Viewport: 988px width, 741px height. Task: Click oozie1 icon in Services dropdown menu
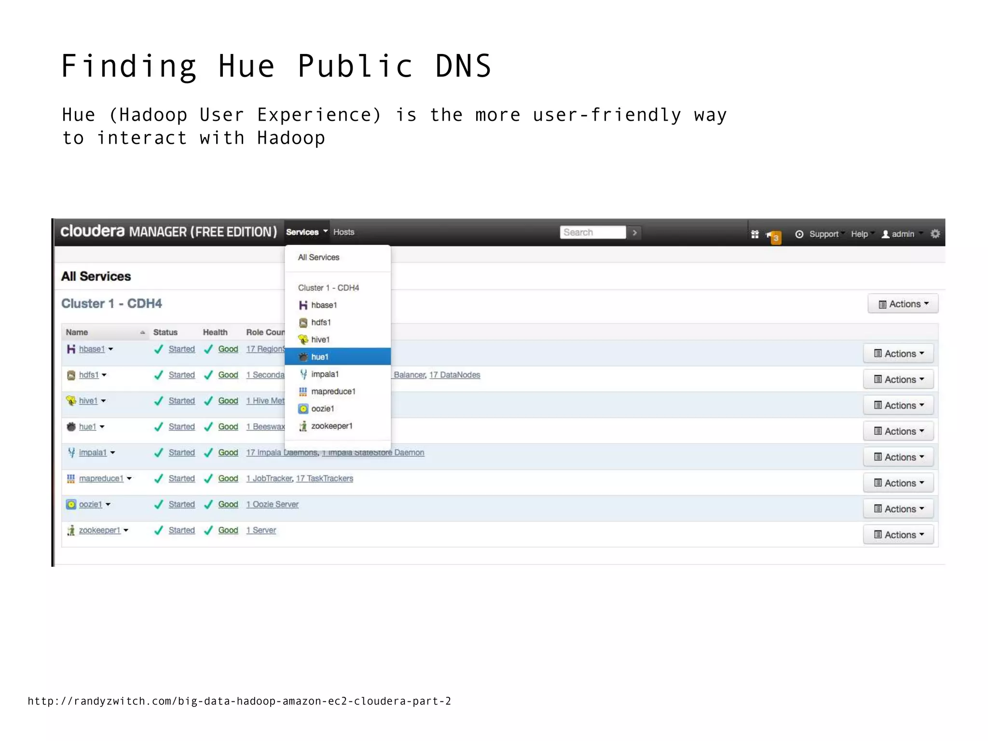pyautogui.click(x=303, y=409)
